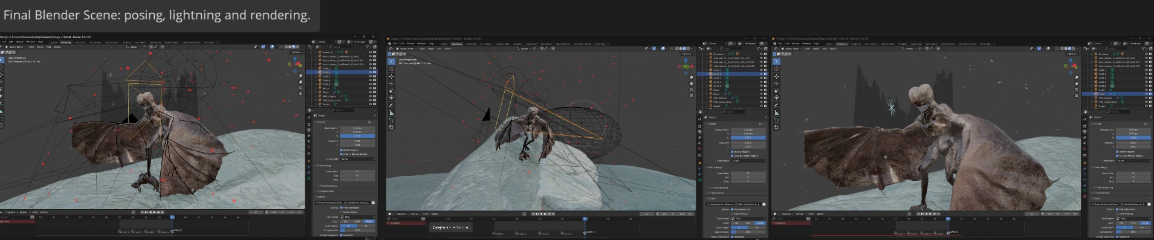
Task: Toggle camera view gizmo in left window viewport
Action: tap(300, 89)
